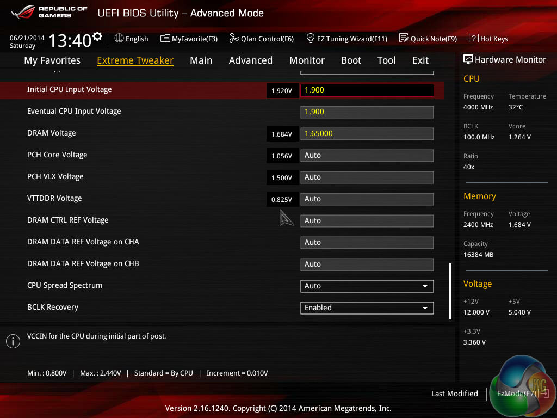
Task: Click the settings list scrollbar
Action: pyautogui.click(x=450, y=291)
